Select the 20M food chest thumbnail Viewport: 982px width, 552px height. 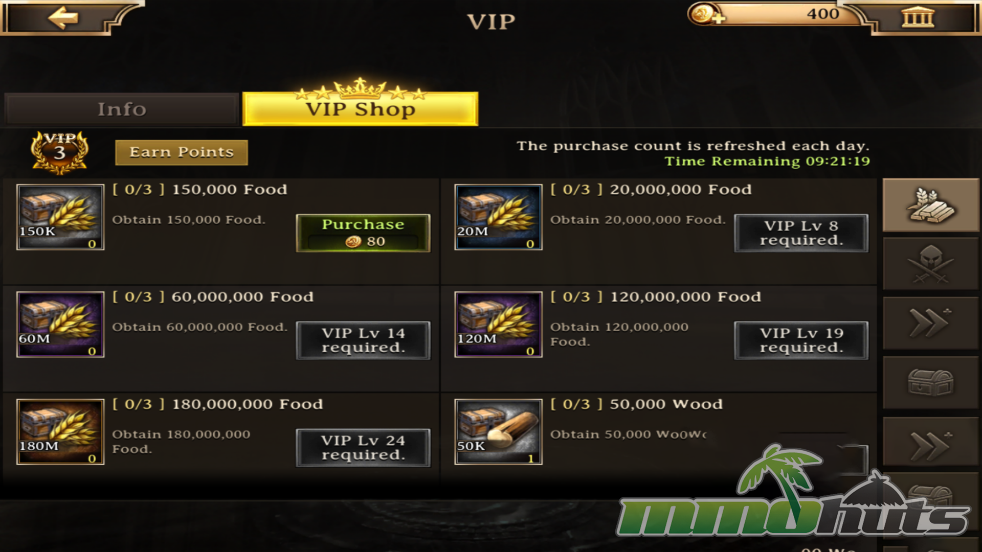click(498, 217)
